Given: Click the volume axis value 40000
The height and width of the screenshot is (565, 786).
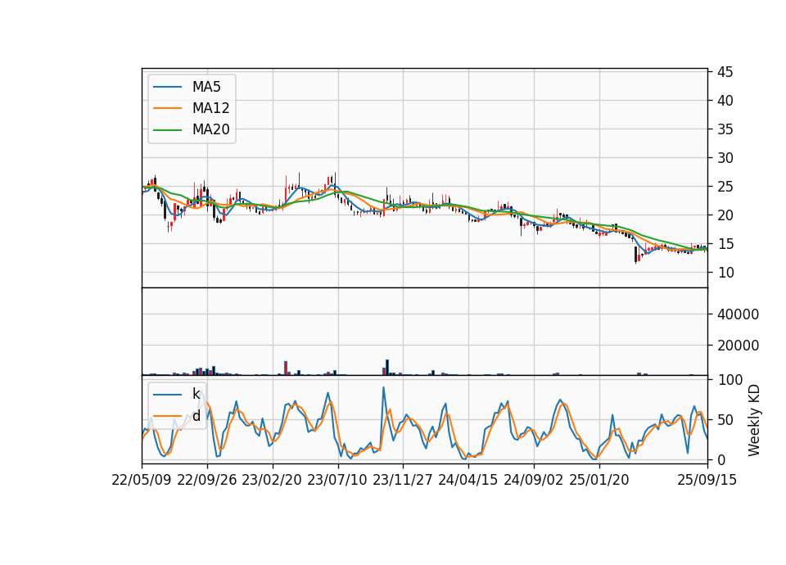Looking at the screenshot, I should pos(738,314).
